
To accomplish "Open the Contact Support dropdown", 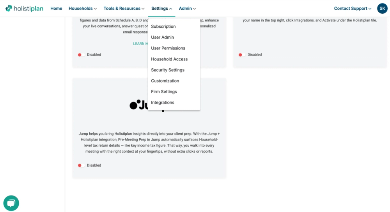I will pos(353,9).
